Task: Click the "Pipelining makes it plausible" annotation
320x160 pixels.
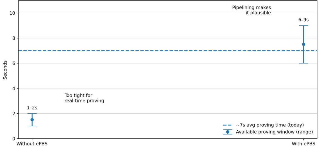Action: [252, 10]
